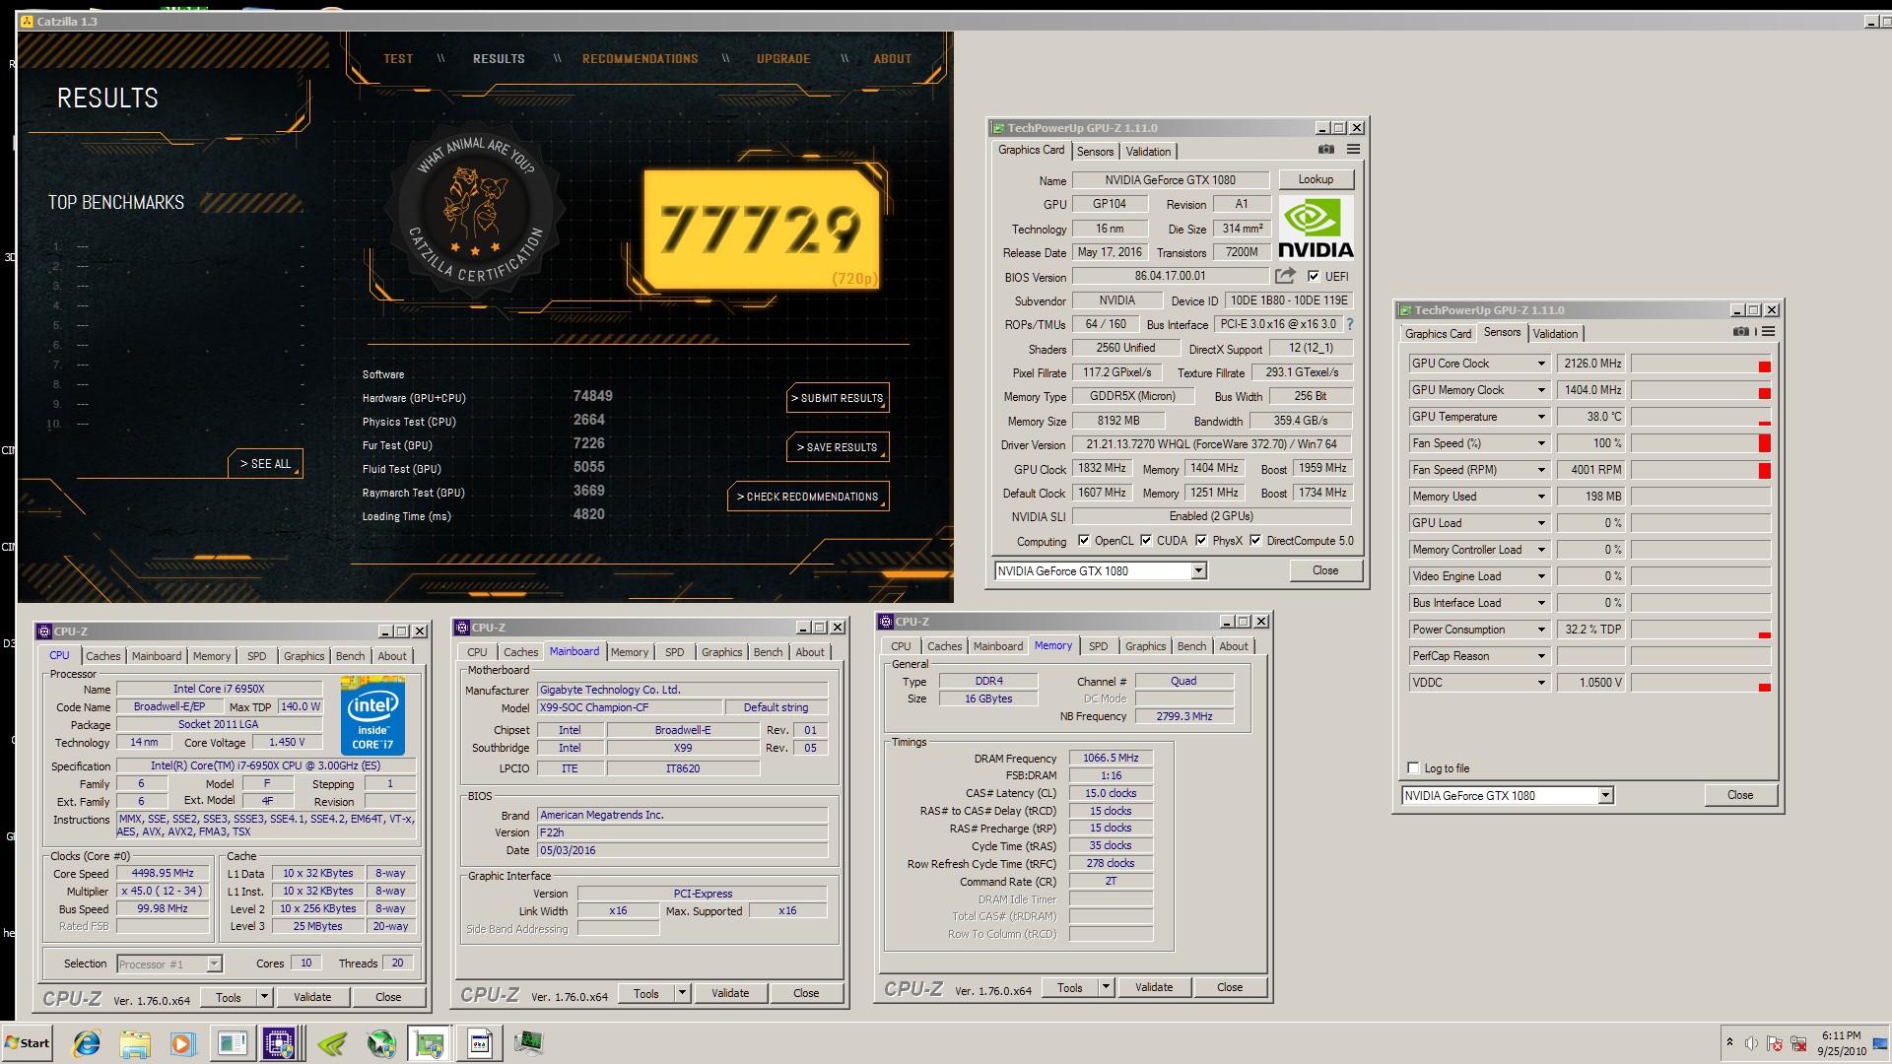Open the Validation tab in GPU-Z Graphics Card window
The width and height of the screenshot is (1892, 1064).
[1148, 151]
